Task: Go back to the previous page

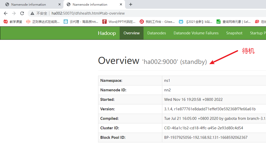Action: click(6, 13)
